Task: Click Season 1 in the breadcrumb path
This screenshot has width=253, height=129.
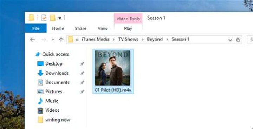Action: pos(180,39)
